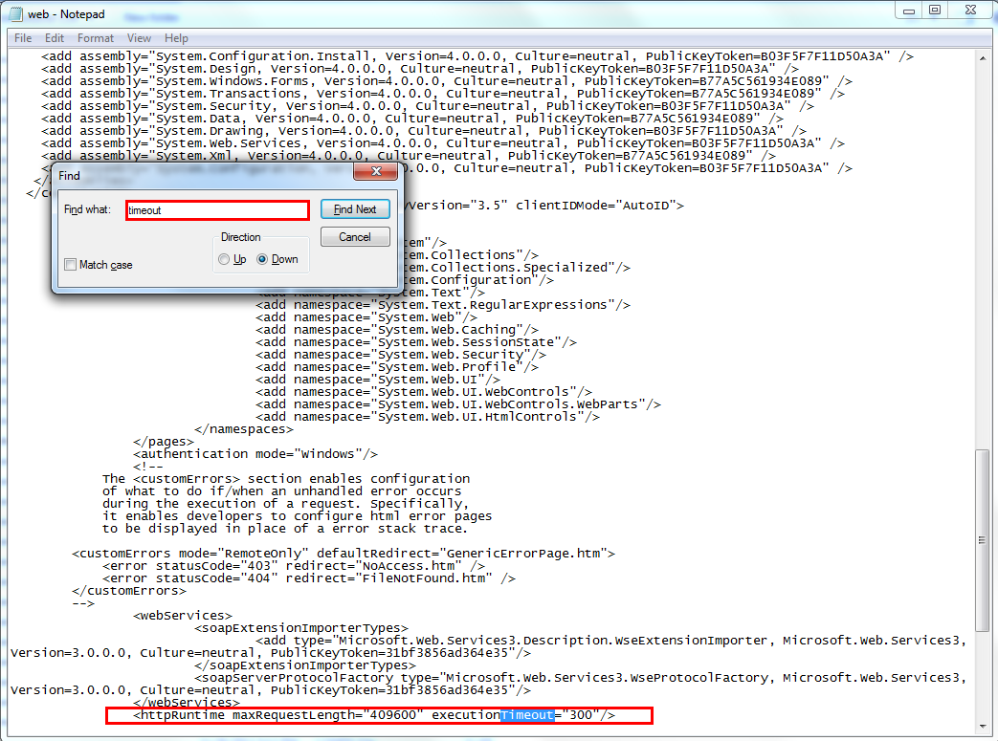Select the Up direction radio button
This screenshot has width=998, height=741.
tap(224, 259)
